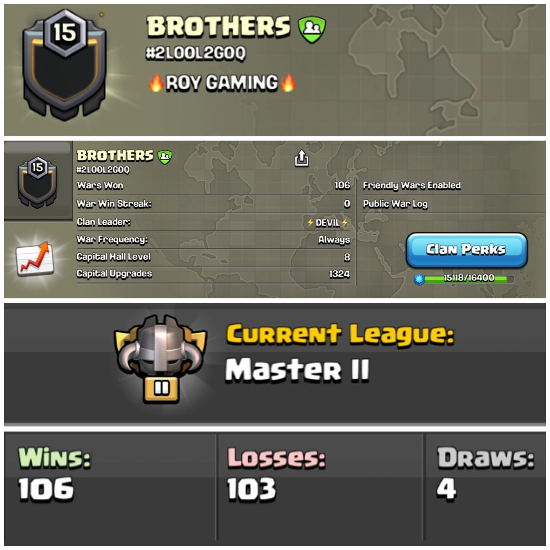
Task: Click the small green shield next to BROTHERS
Action: point(165,157)
